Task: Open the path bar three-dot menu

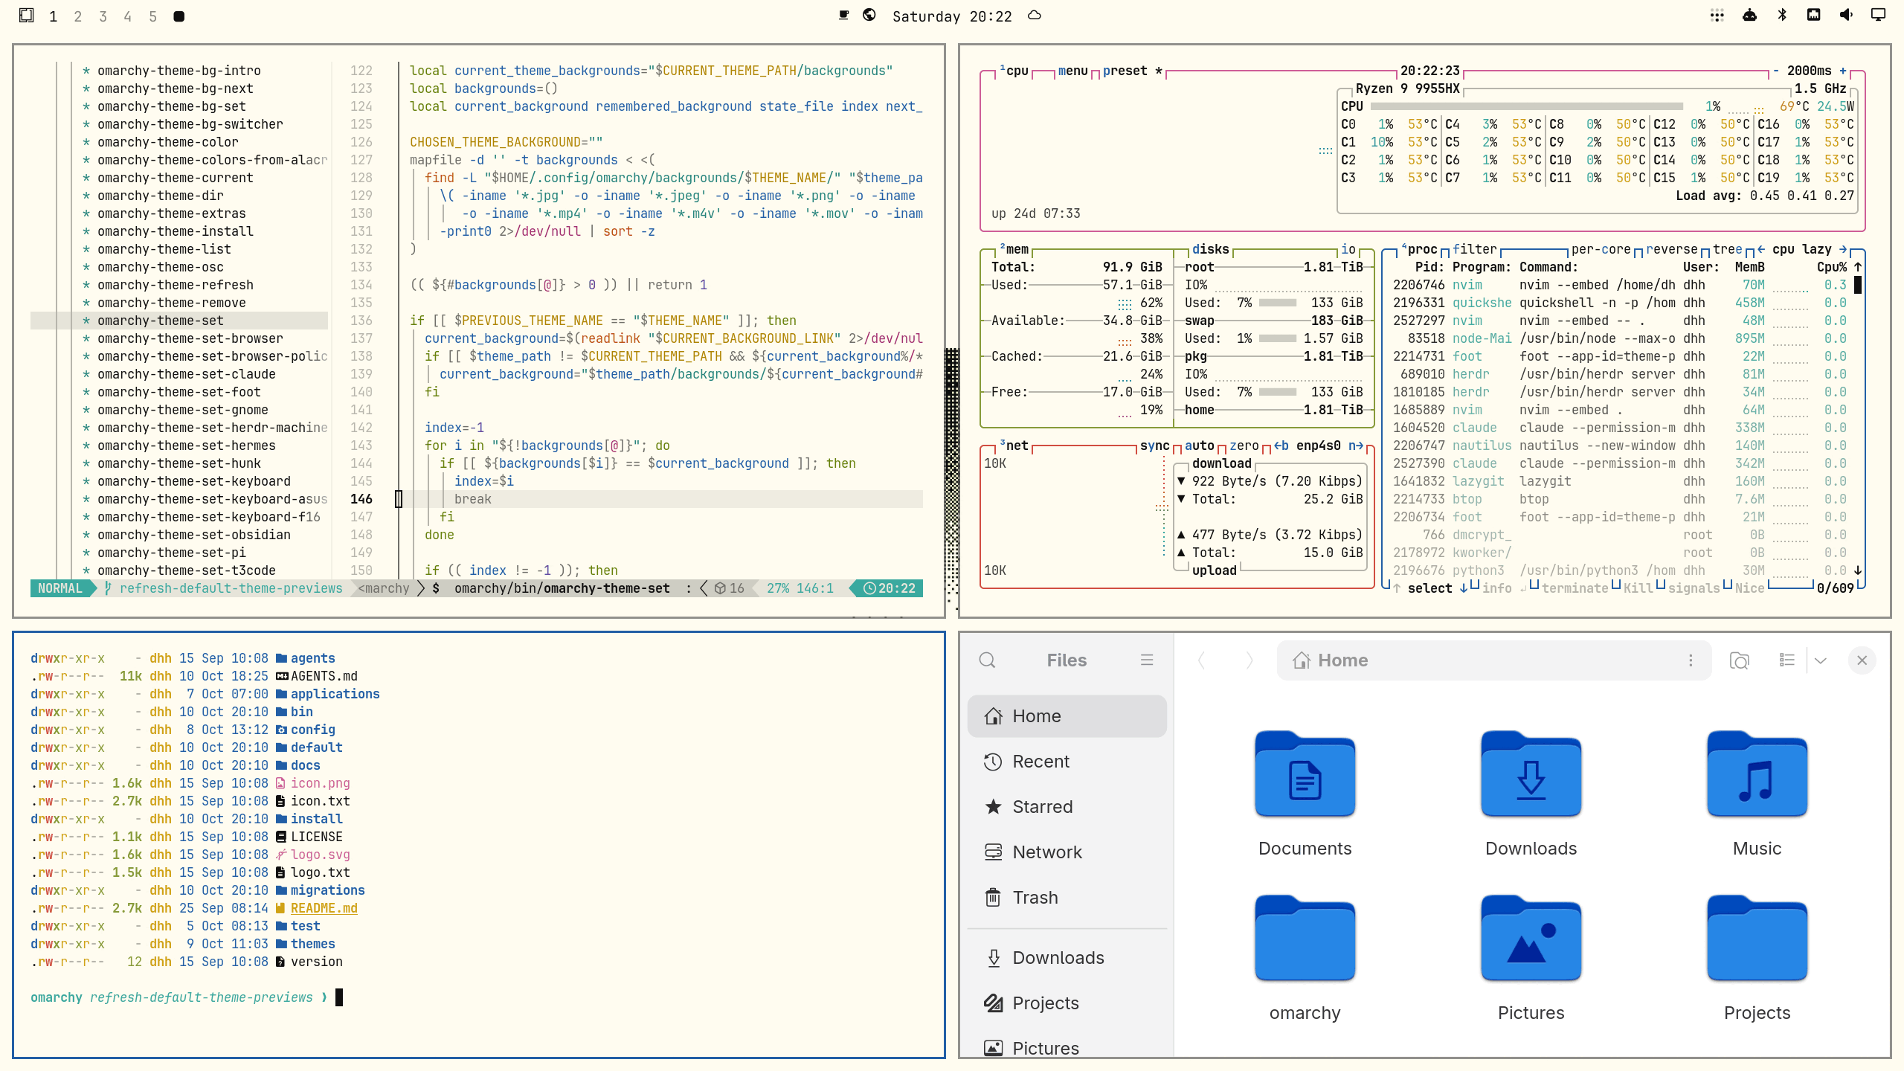Action: [x=1691, y=660]
